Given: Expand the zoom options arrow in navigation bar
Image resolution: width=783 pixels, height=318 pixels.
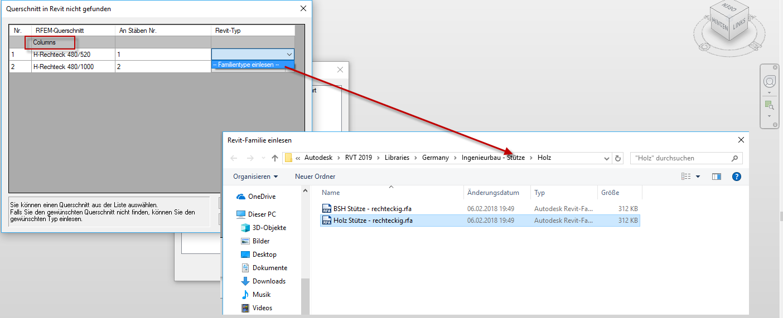Looking at the screenshot, I should coord(770,116).
